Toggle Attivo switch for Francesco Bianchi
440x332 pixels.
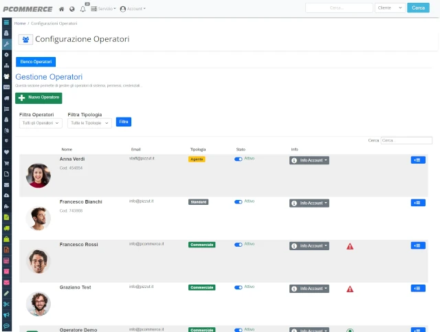coord(239,202)
